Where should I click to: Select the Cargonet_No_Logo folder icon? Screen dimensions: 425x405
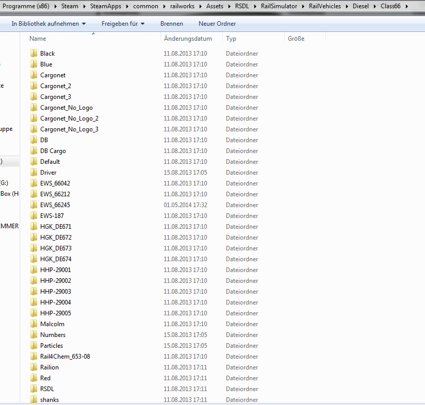pos(34,107)
